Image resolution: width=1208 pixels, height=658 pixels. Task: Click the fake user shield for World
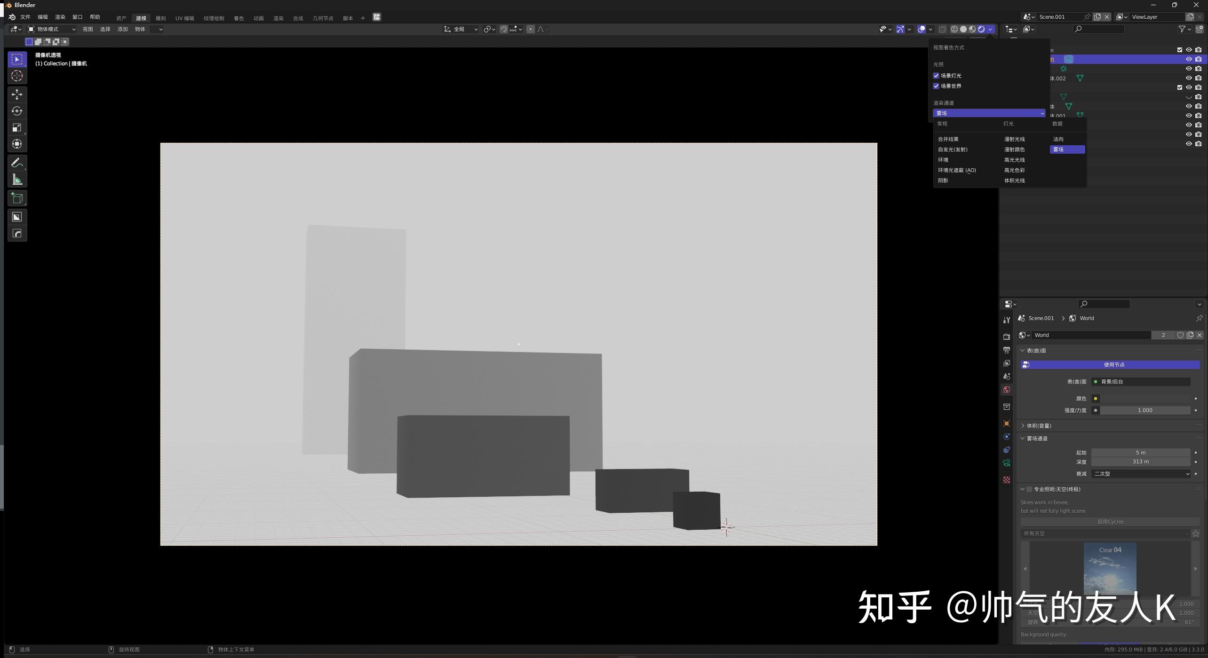point(1180,335)
